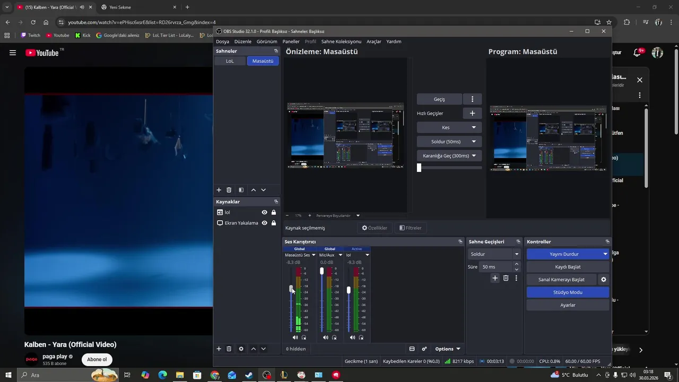Mute the lol audio channel
The height and width of the screenshot is (382, 679).
353,337
